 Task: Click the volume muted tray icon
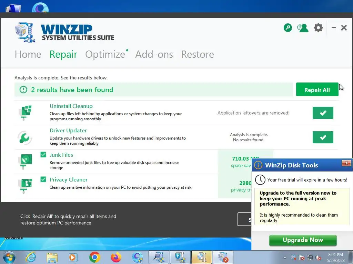[x=318, y=258]
